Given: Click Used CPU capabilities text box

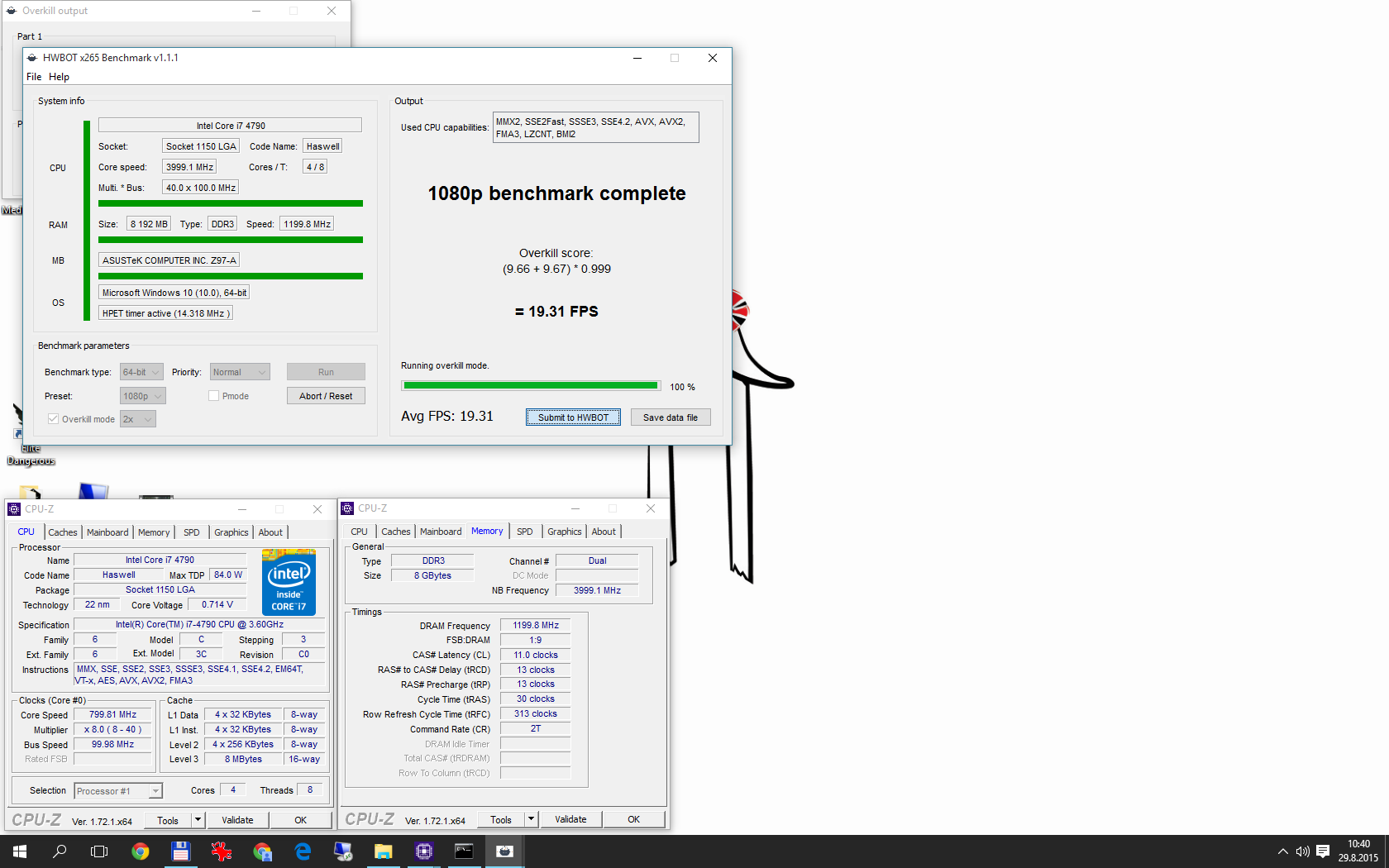Looking at the screenshot, I should tap(595, 127).
